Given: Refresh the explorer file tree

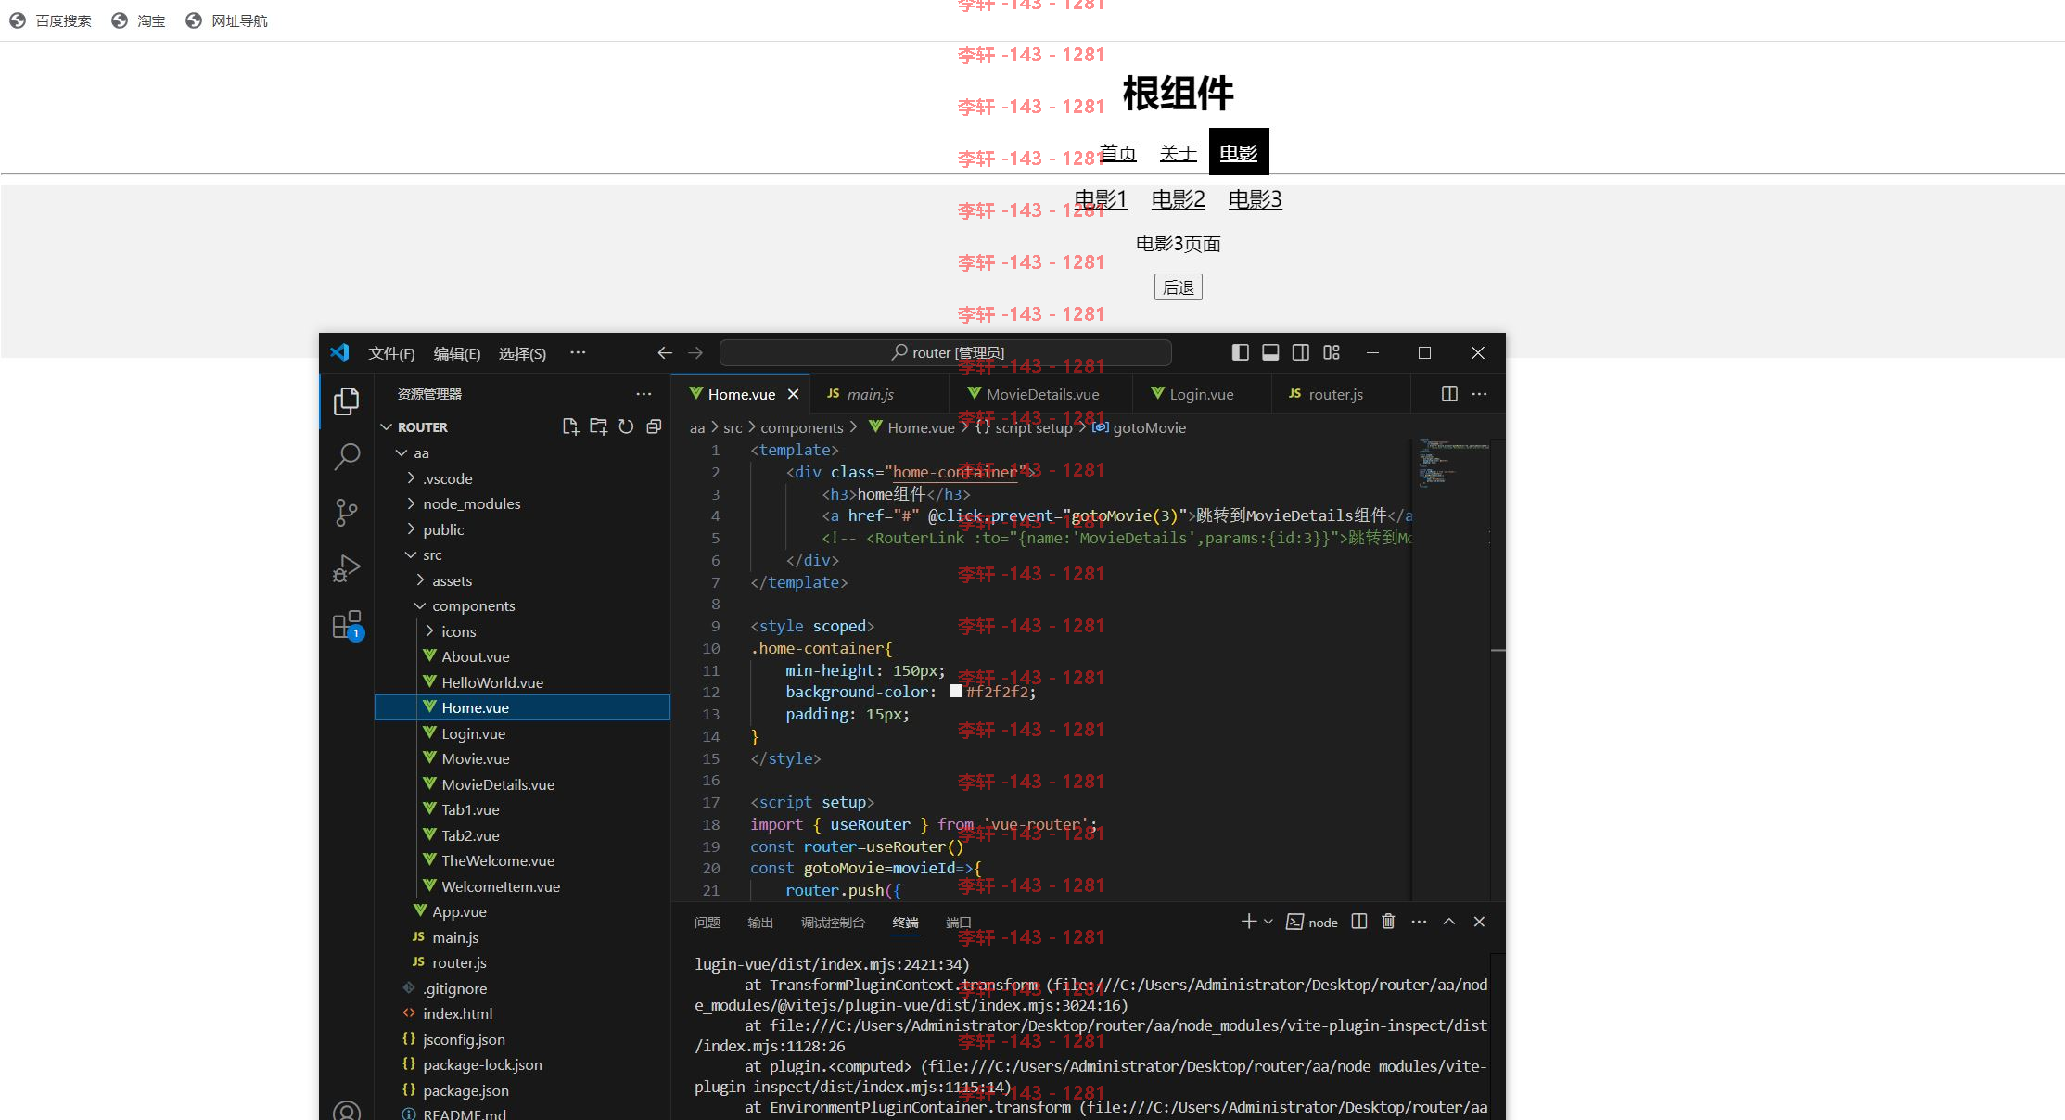Looking at the screenshot, I should coord(626,426).
